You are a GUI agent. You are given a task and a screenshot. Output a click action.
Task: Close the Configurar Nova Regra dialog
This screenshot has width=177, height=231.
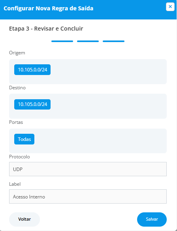[170, 7]
